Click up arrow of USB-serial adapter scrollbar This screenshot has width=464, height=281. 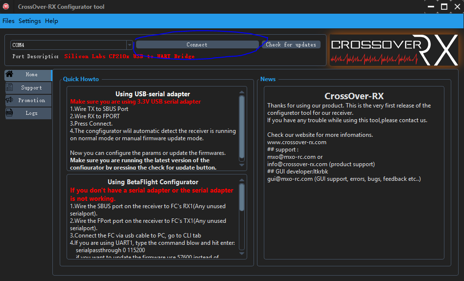click(242, 92)
